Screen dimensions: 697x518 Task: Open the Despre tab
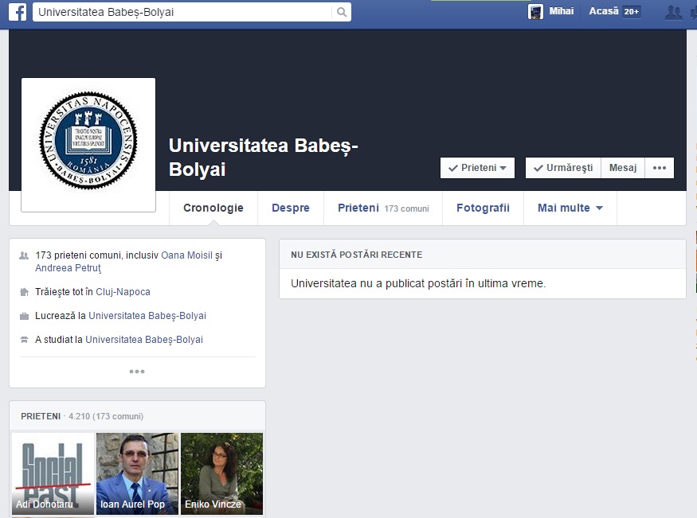click(x=291, y=208)
